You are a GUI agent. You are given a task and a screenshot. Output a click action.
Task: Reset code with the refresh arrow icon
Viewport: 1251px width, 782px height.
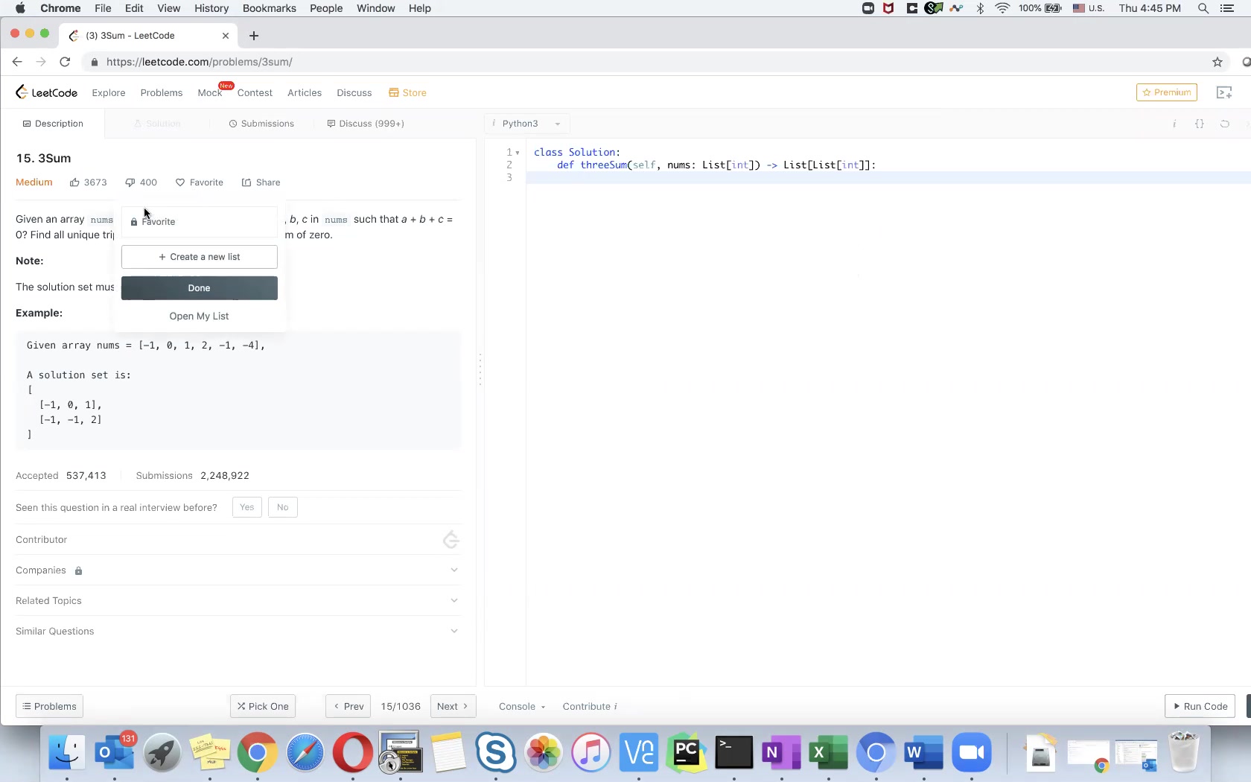point(1225,124)
